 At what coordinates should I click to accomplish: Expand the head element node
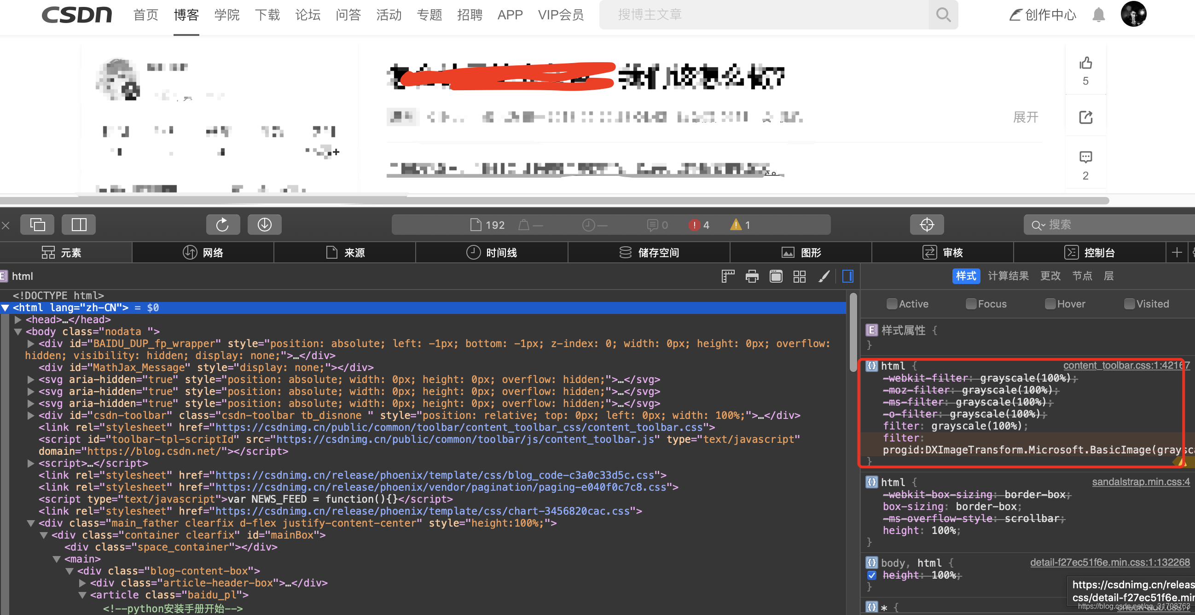tap(18, 320)
